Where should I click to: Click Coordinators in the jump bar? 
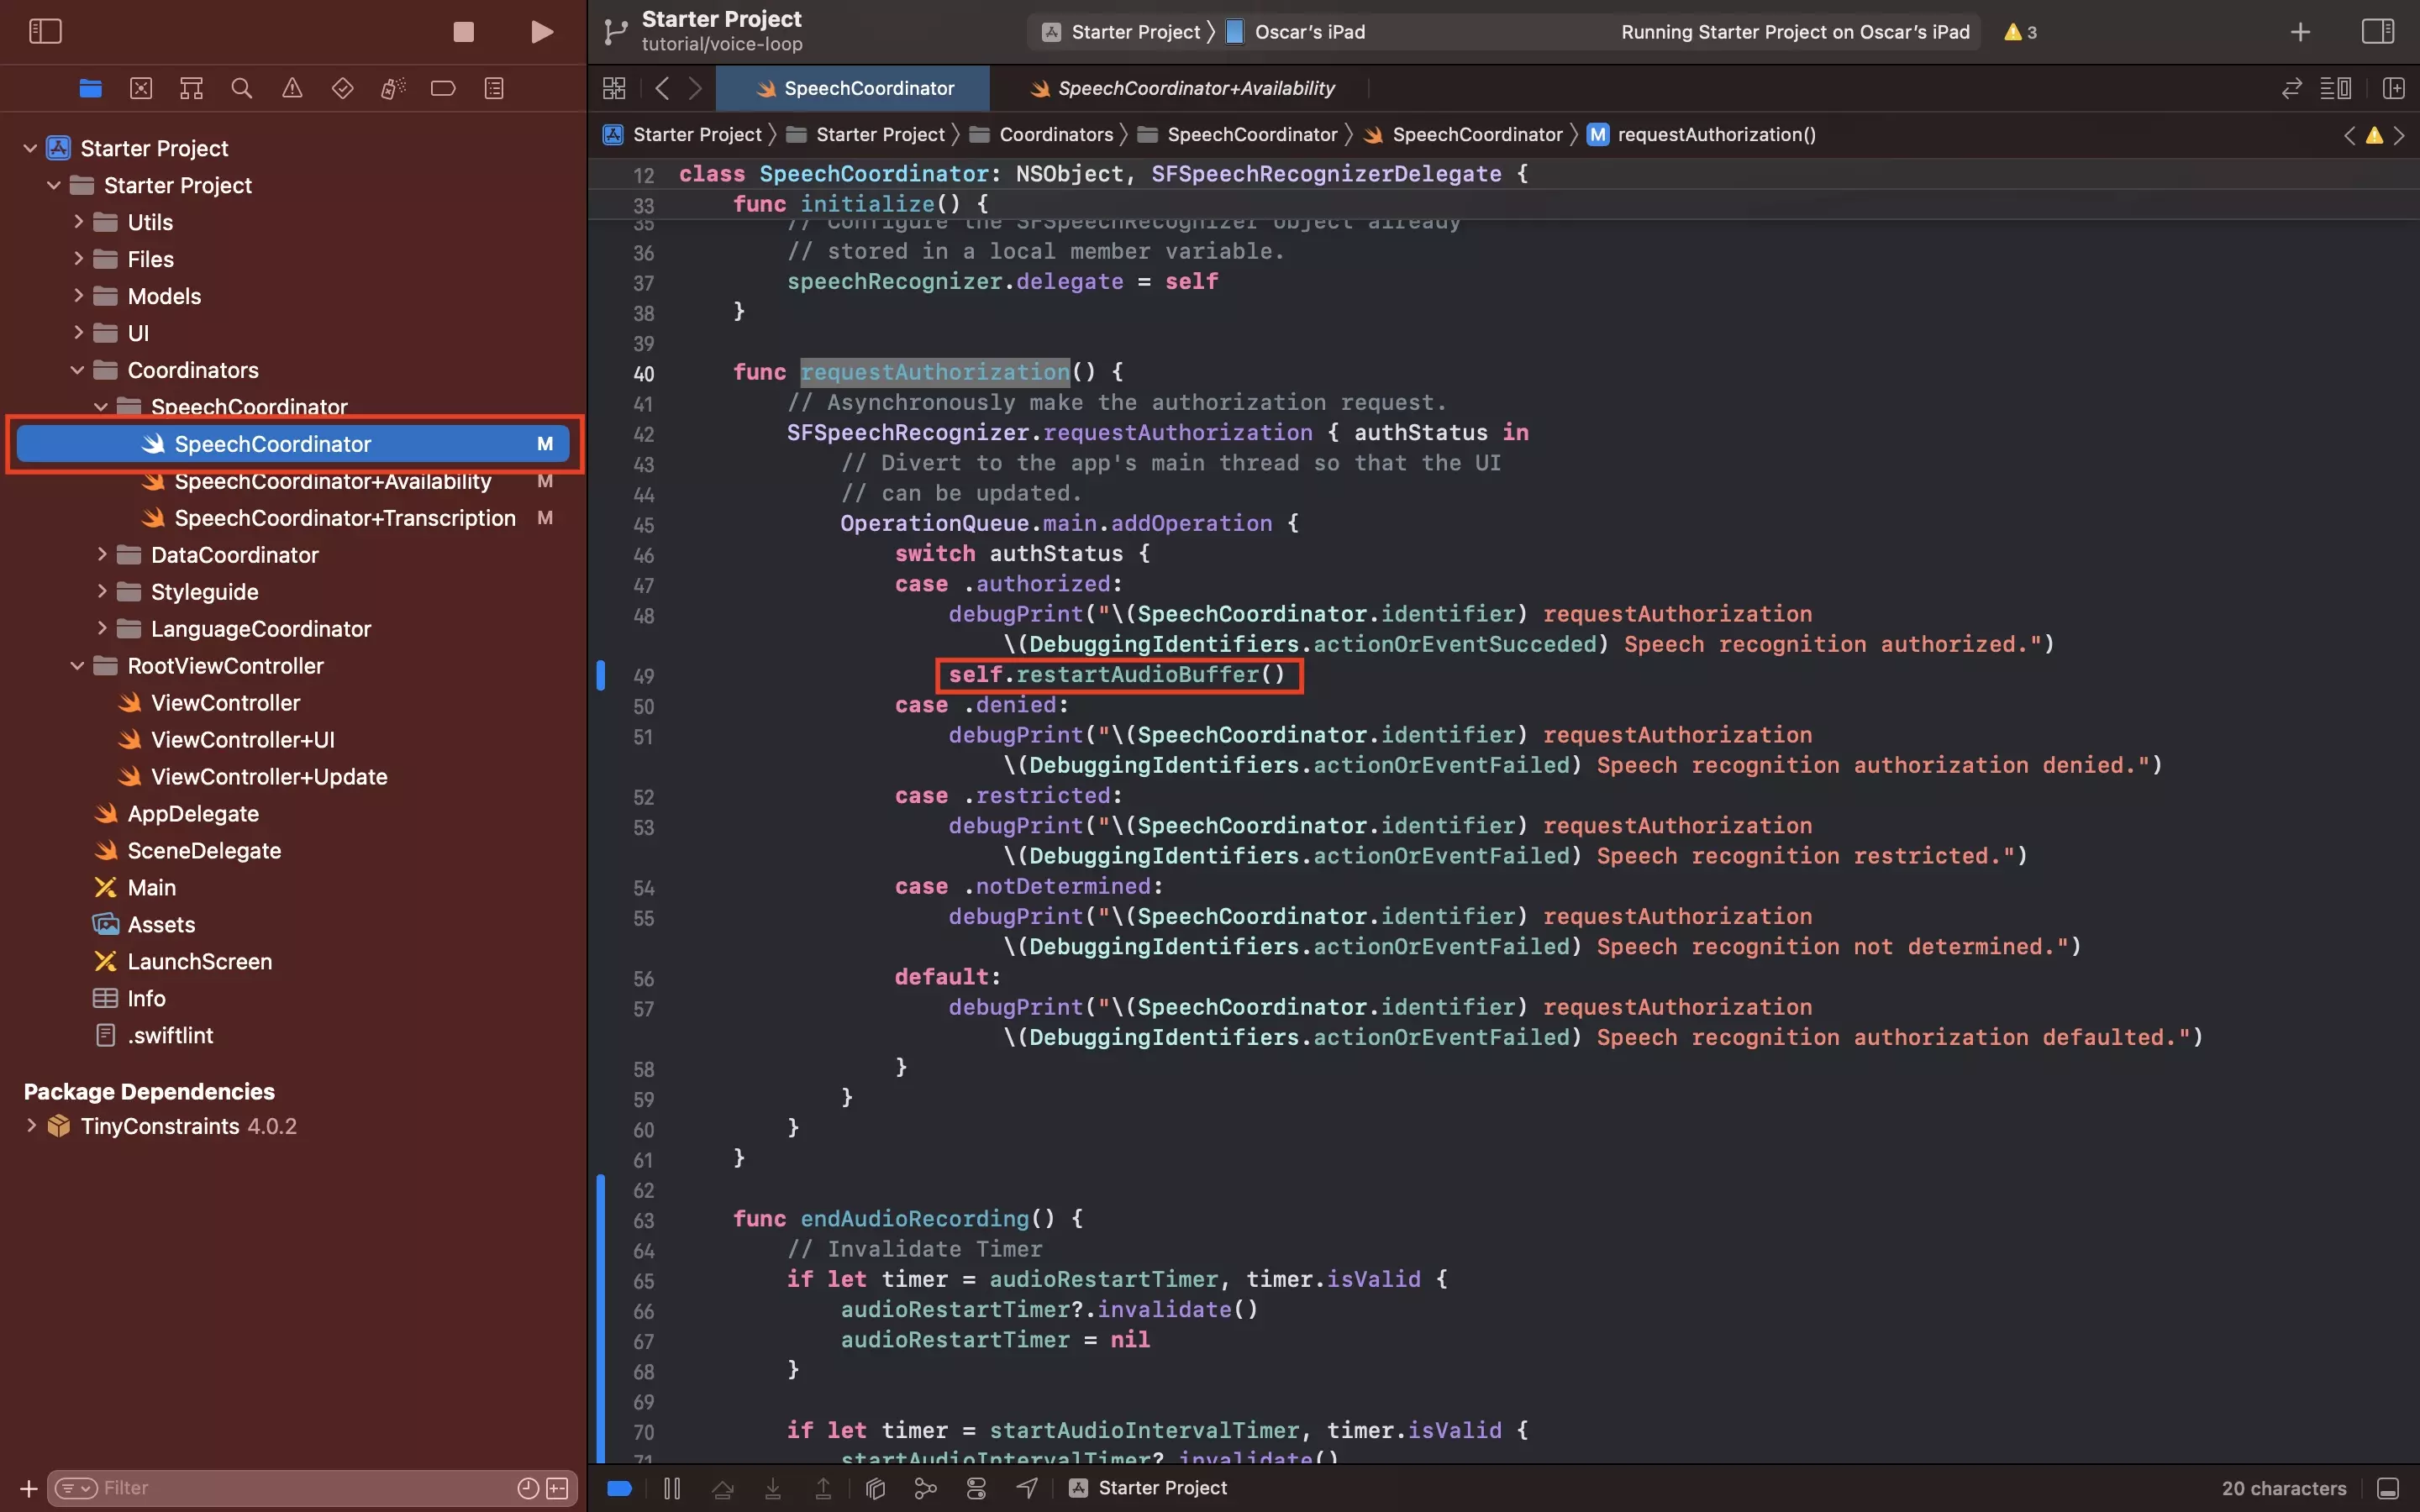pyautogui.click(x=1043, y=134)
